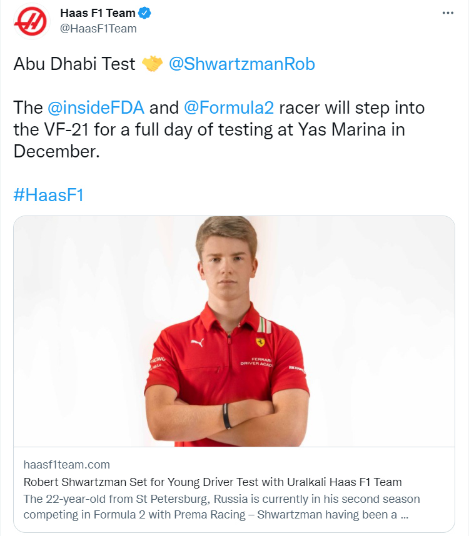Visit the @insideFDA profile mention
474x536 pixels.
(96, 107)
